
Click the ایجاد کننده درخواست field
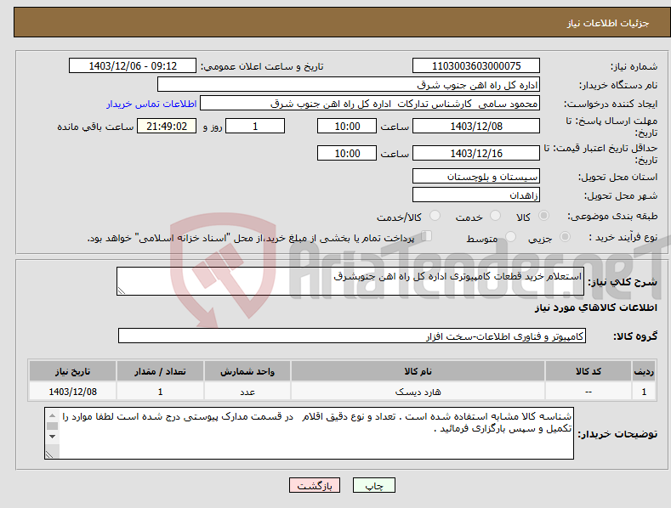coord(370,104)
